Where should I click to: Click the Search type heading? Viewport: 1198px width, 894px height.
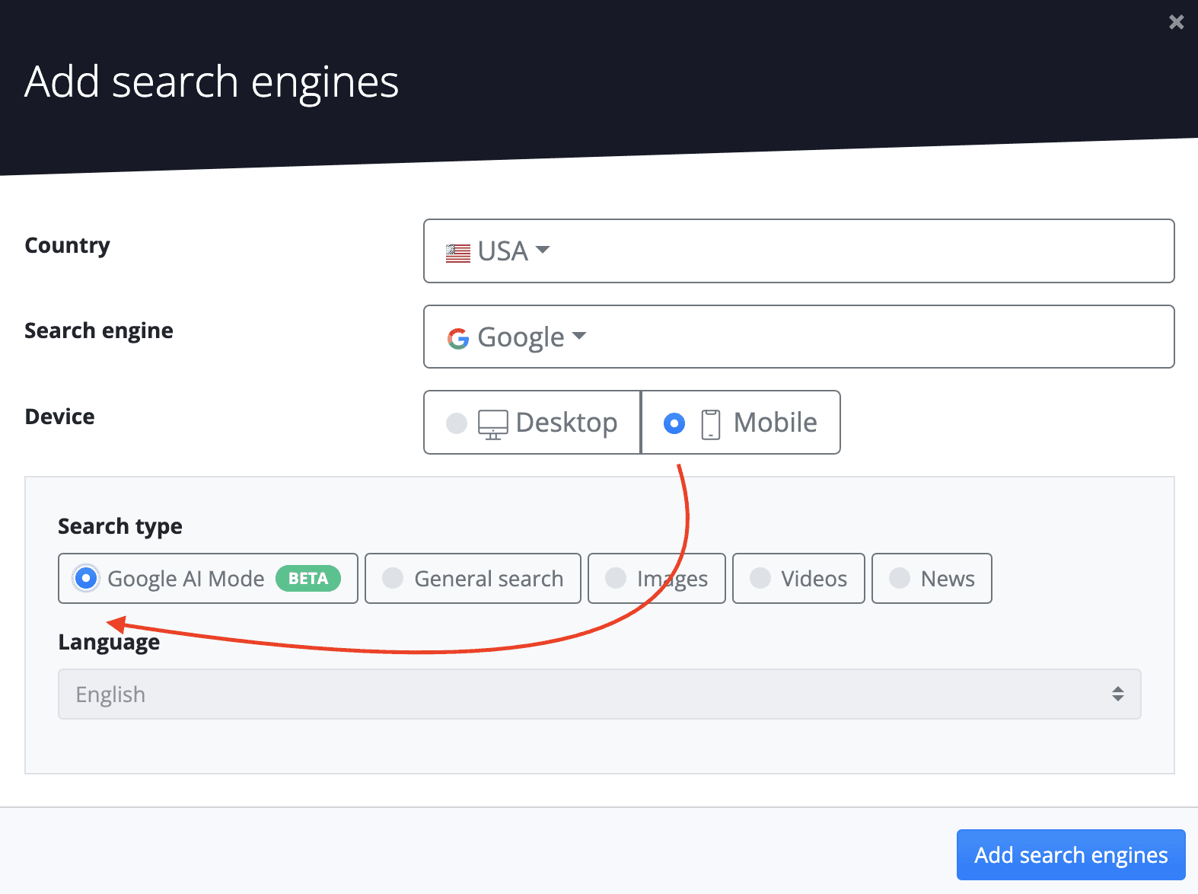coord(120,526)
